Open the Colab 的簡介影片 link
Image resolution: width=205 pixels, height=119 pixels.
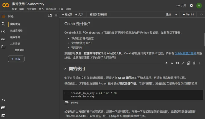[185, 53]
